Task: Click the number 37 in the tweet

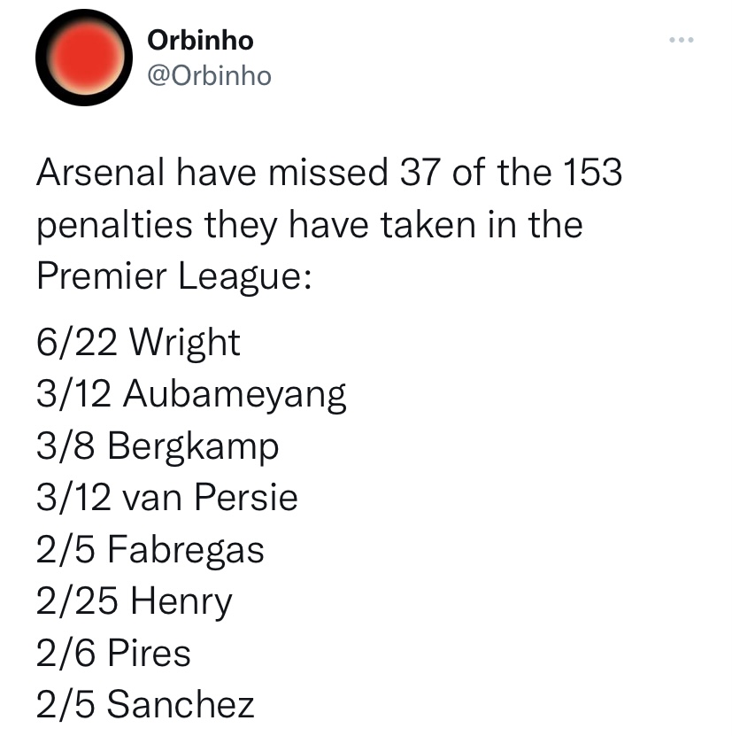Action: pos(420,173)
